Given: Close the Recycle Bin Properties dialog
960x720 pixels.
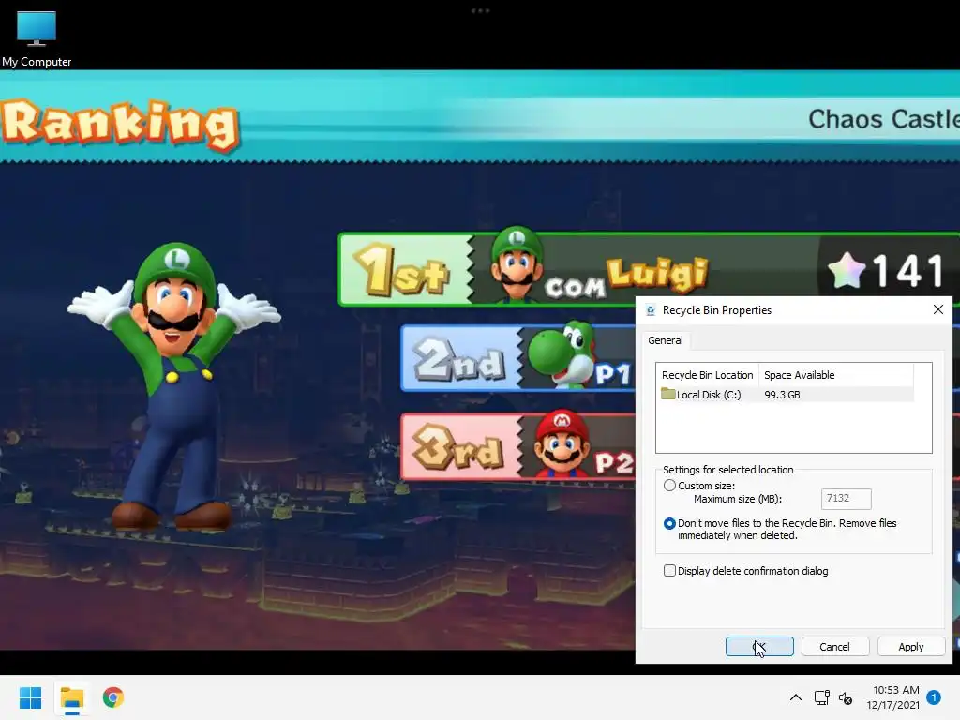Looking at the screenshot, I should [937, 309].
